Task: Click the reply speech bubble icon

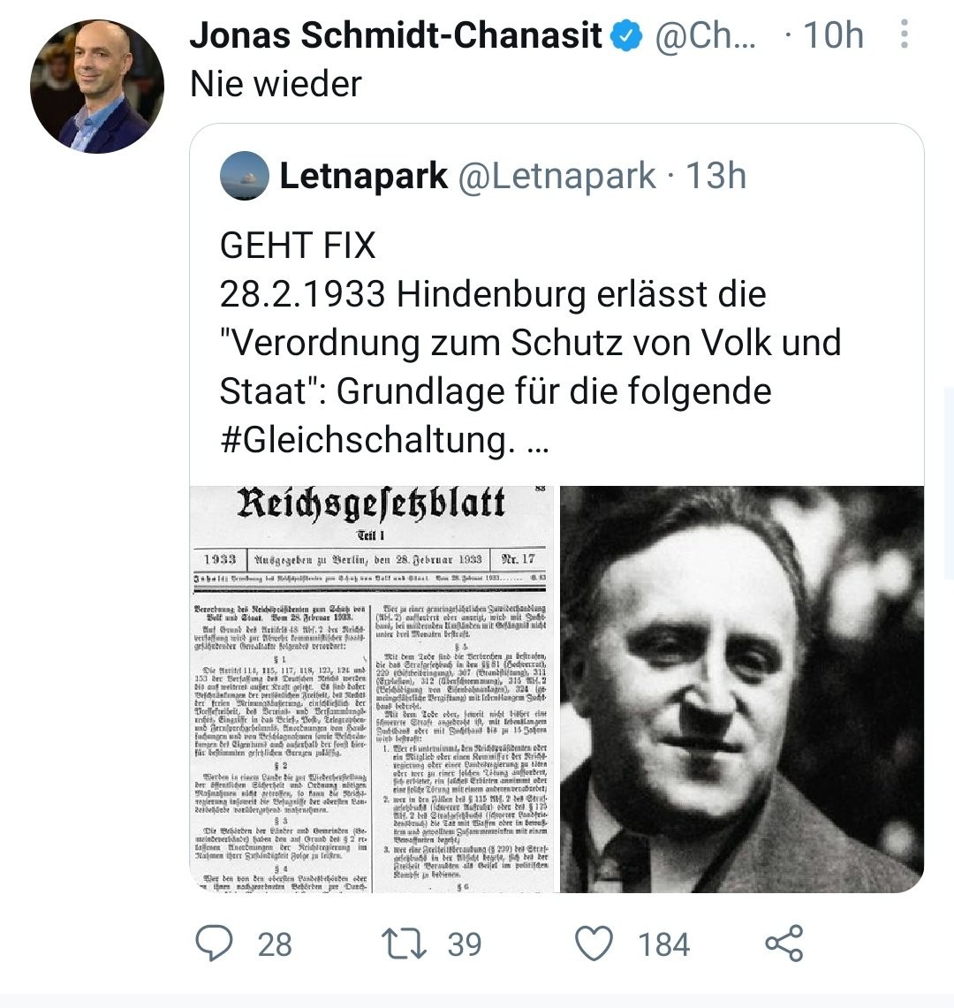Action: (x=214, y=943)
